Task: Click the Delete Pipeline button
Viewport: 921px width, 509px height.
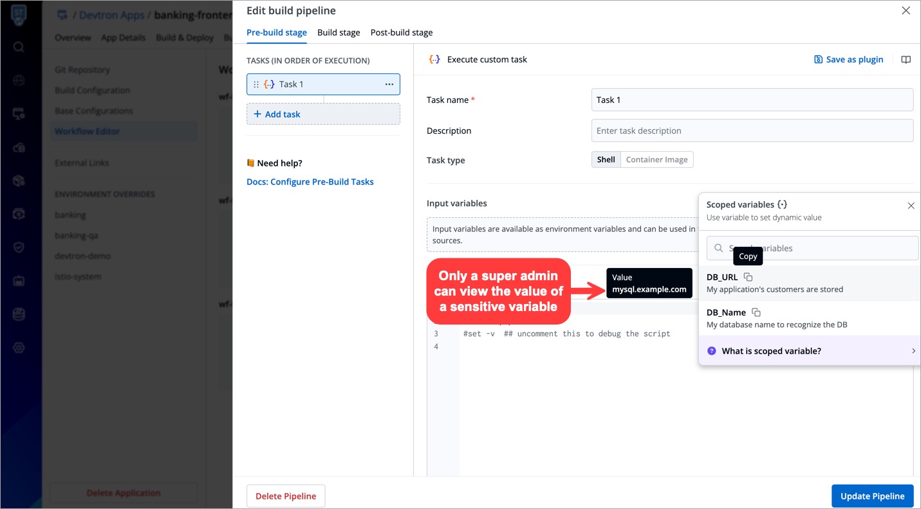Action: (286, 496)
